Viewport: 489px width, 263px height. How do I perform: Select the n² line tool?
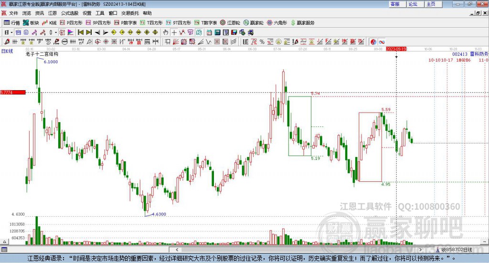pos(81,42)
